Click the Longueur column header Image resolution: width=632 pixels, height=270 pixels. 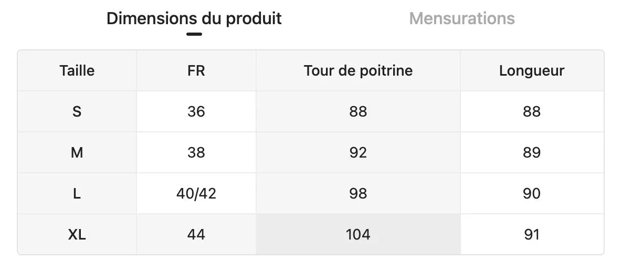(x=532, y=70)
